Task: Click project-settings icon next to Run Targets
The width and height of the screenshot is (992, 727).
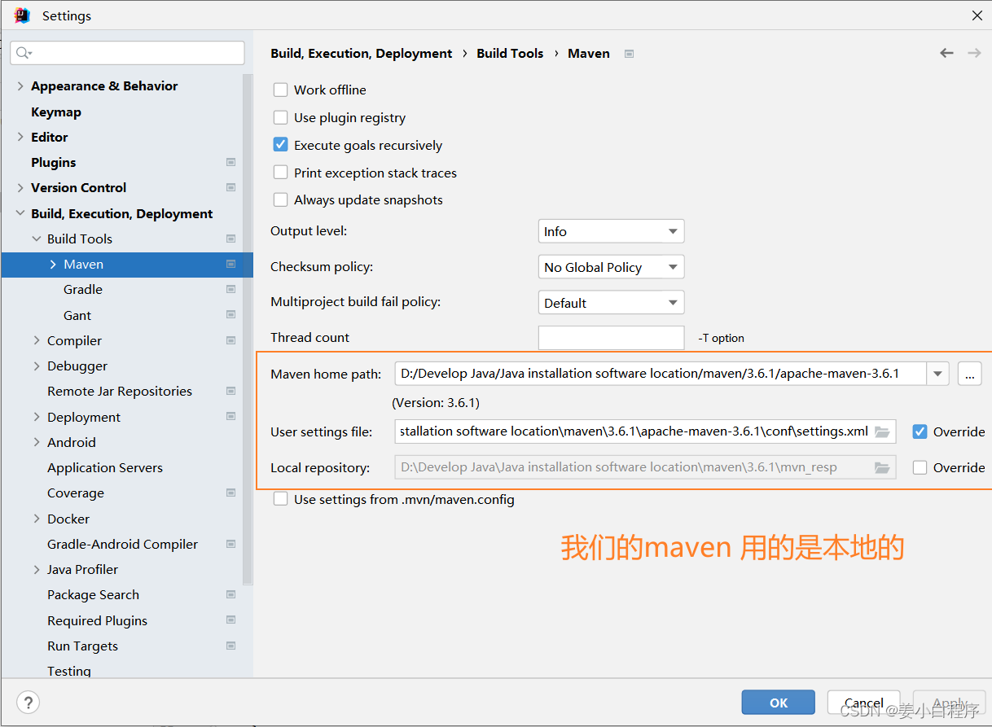Action: tap(231, 646)
